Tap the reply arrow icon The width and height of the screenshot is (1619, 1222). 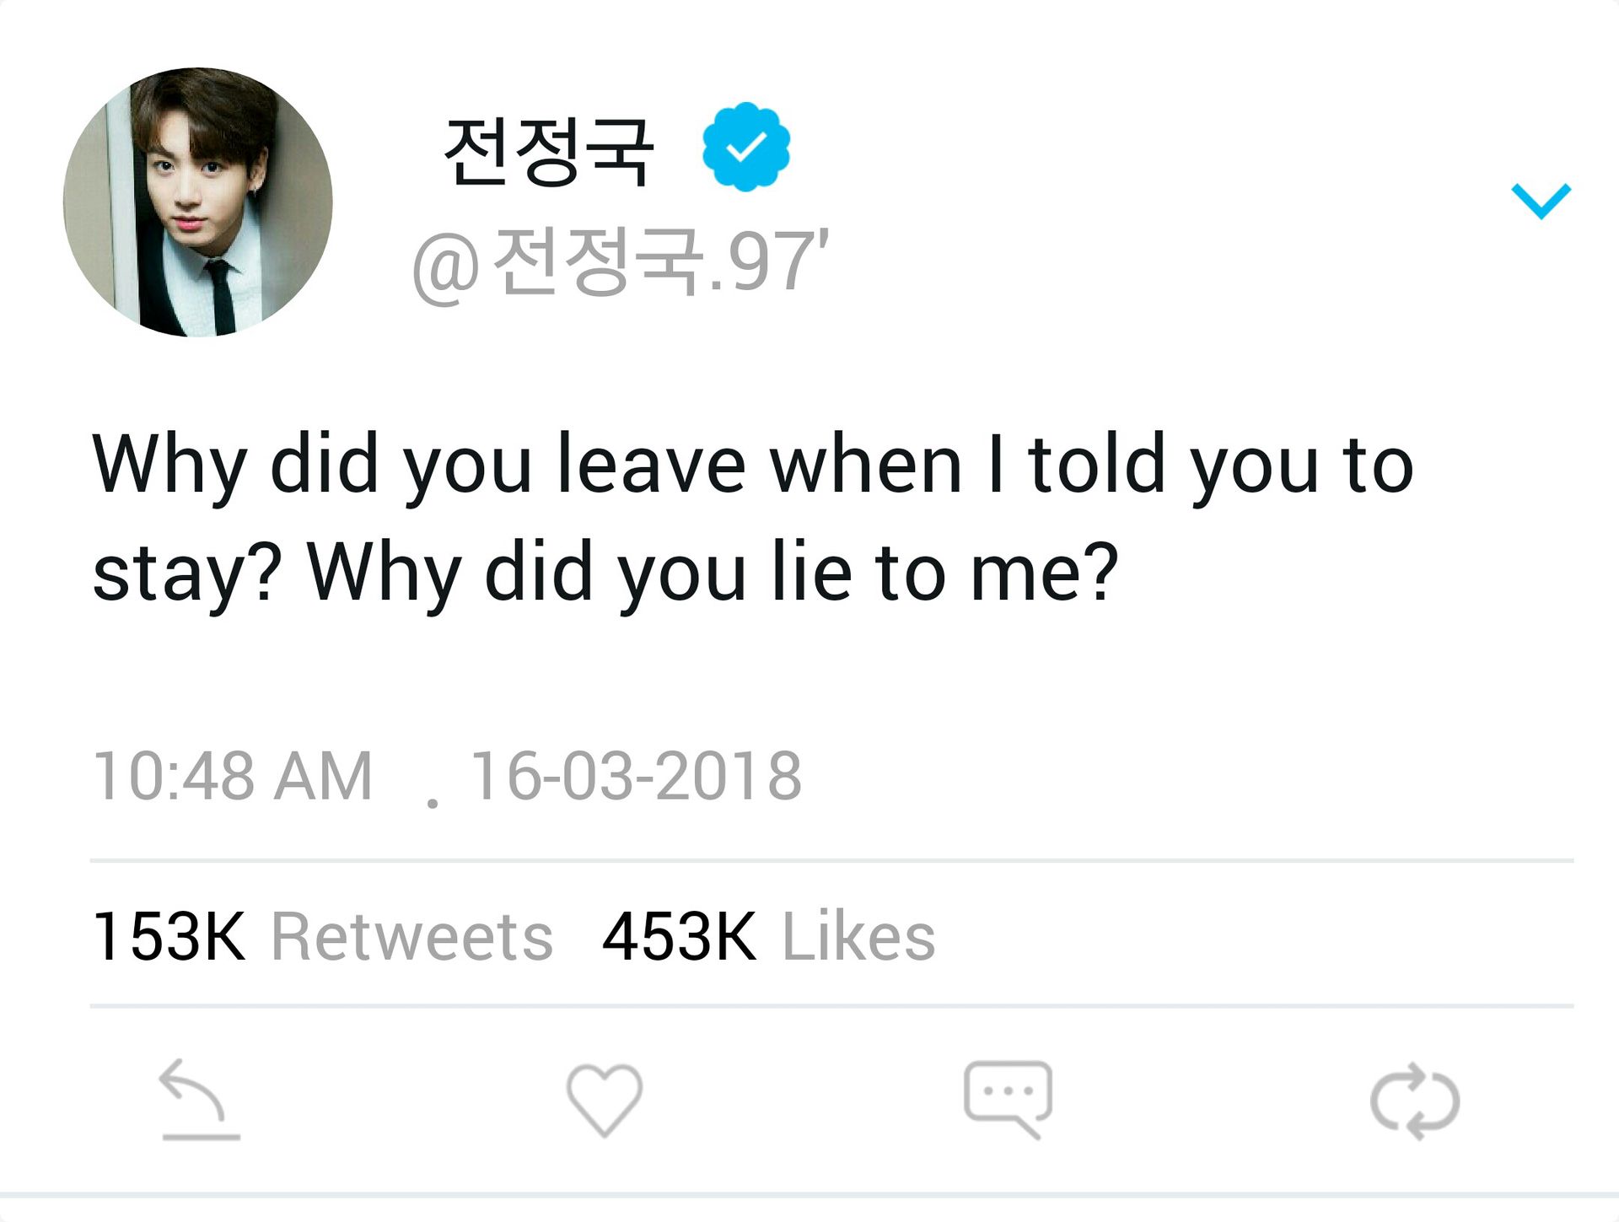coord(201,1100)
